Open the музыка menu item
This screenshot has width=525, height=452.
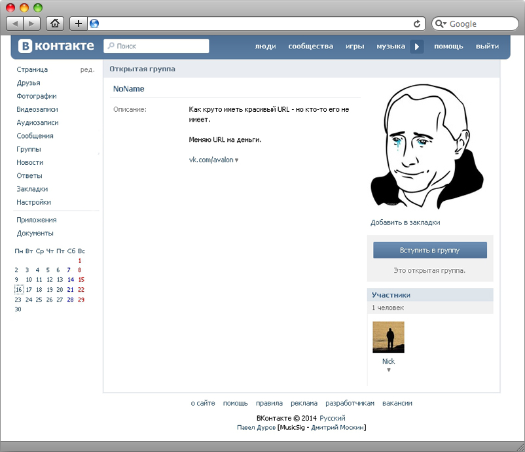click(391, 46)
